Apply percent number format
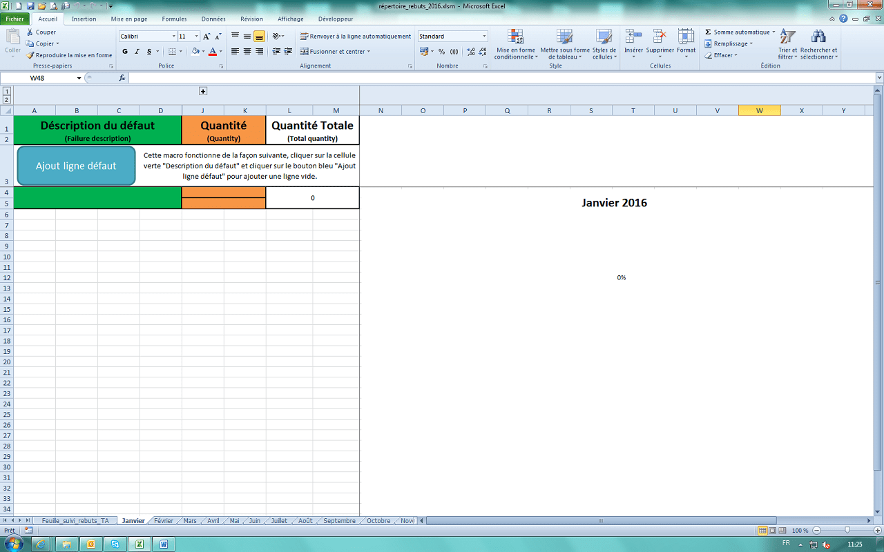Viewport: 884px width, 552px height. pyautogui.click(x=442, y=52)
